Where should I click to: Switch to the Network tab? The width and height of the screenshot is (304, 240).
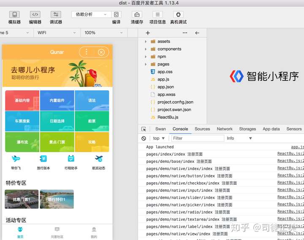[x=225, y=129]
